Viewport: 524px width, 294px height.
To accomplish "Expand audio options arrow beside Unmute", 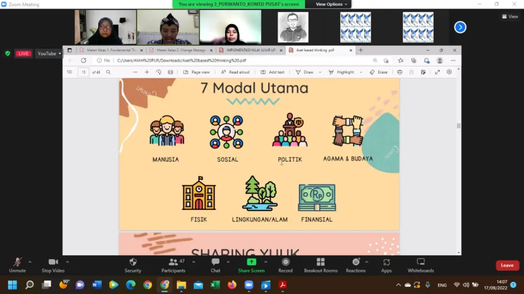I will (x=30, y=262).
